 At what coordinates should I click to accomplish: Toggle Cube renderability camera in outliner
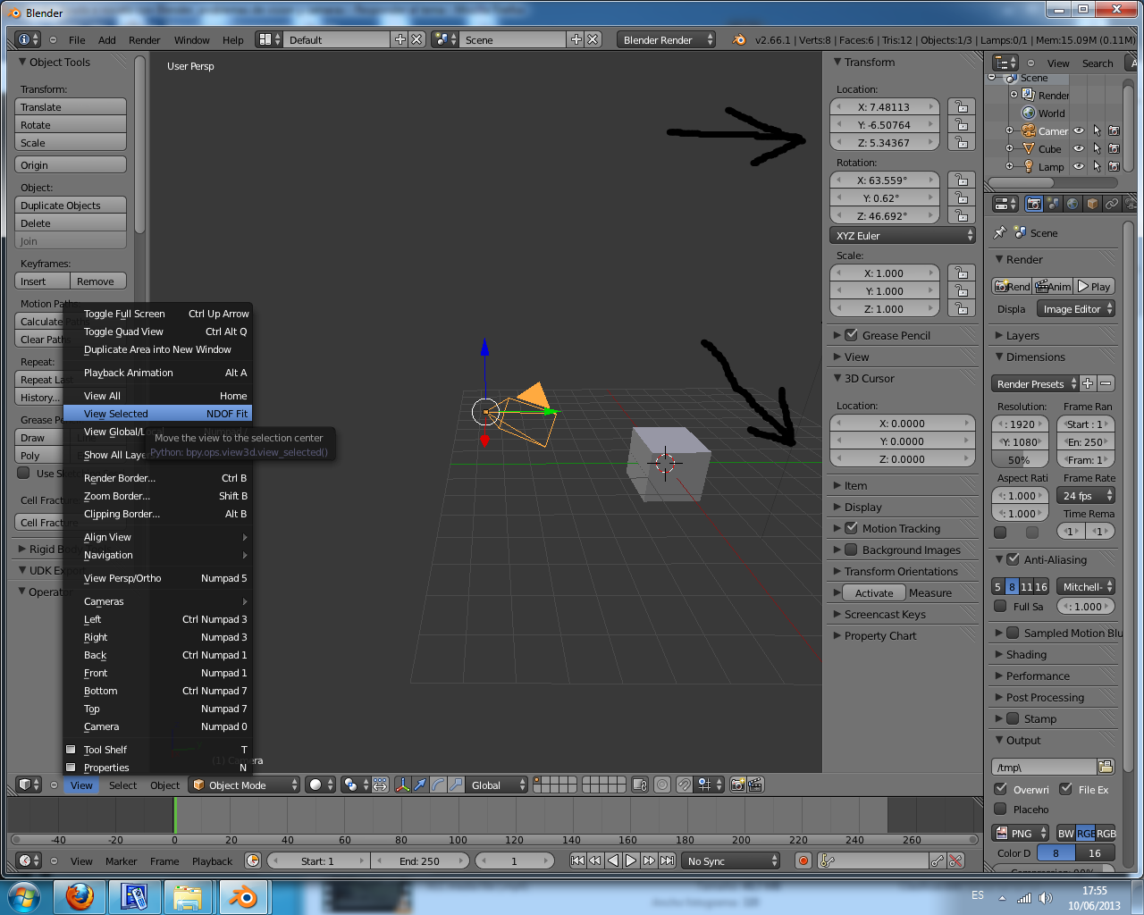(1114, 148)
